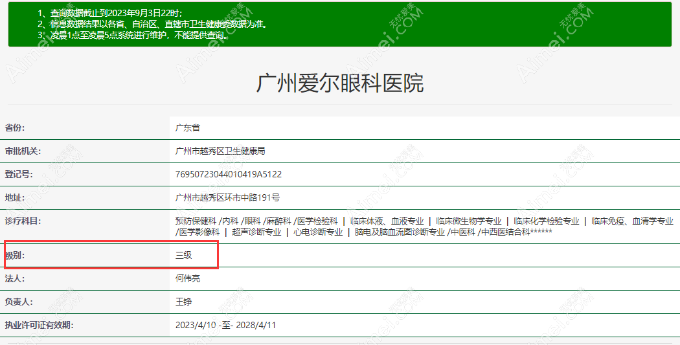Click the 执业许可证有效期 row label
680x345 pixels.
tap(39, 326)
